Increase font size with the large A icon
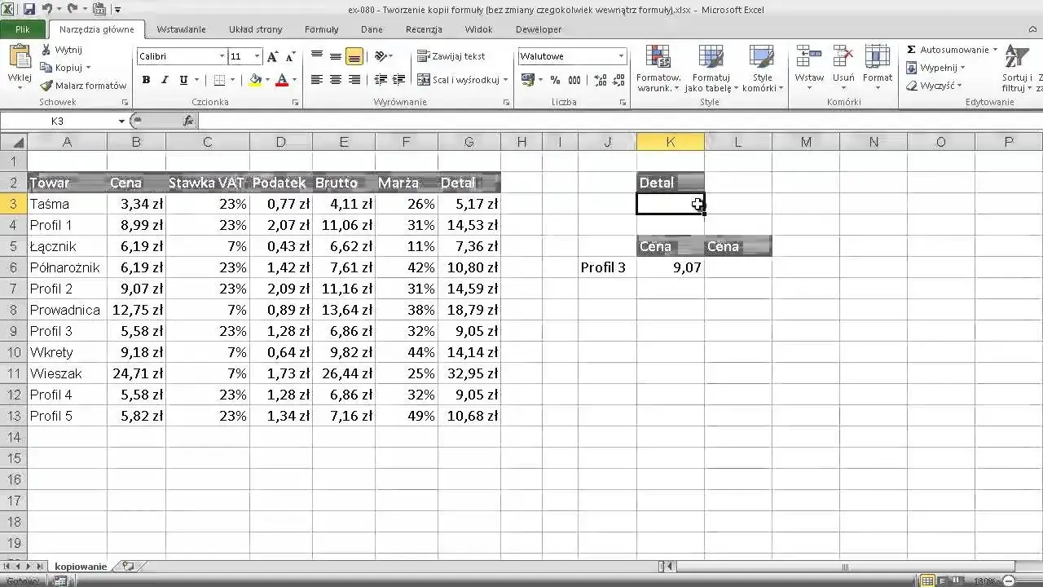This screenshot has height=587, width=1043. click(x=273, y=56)
